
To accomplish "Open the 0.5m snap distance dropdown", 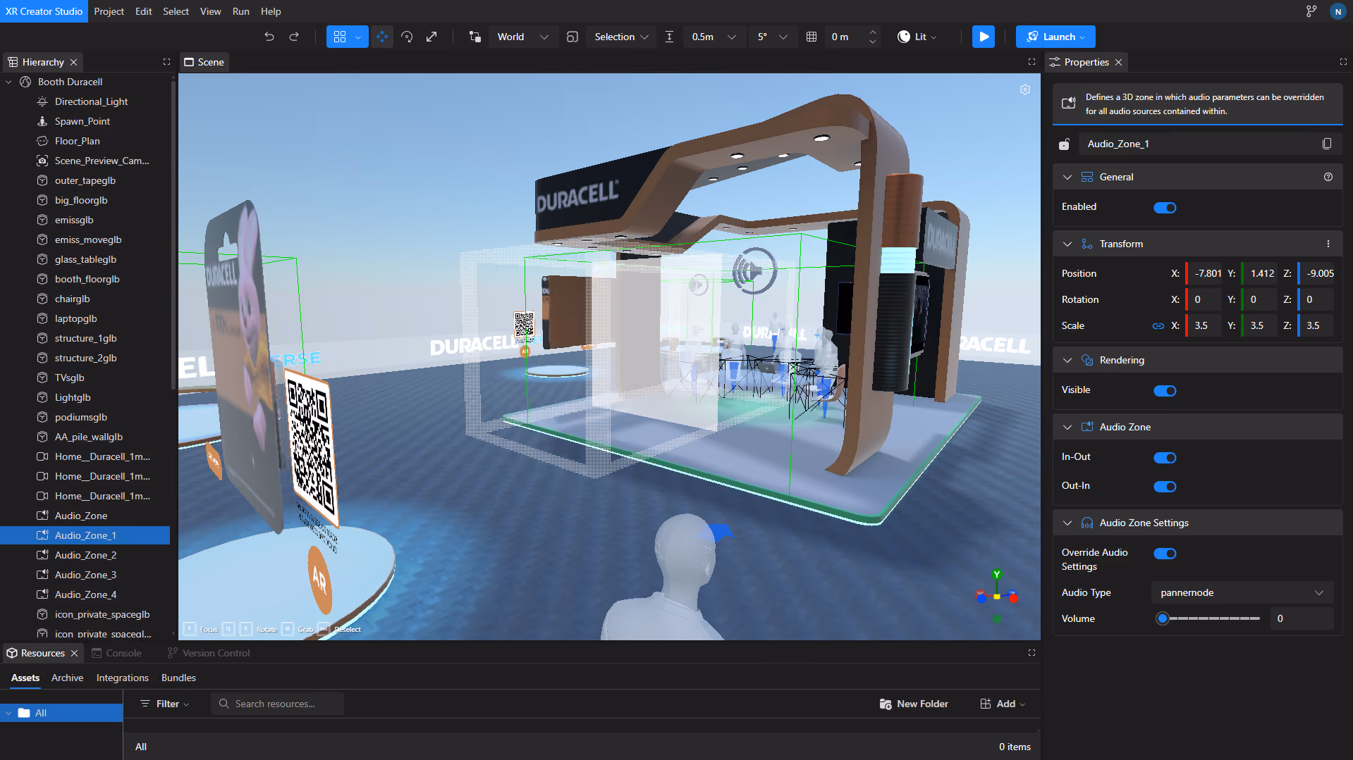I will tap(713, 37).
